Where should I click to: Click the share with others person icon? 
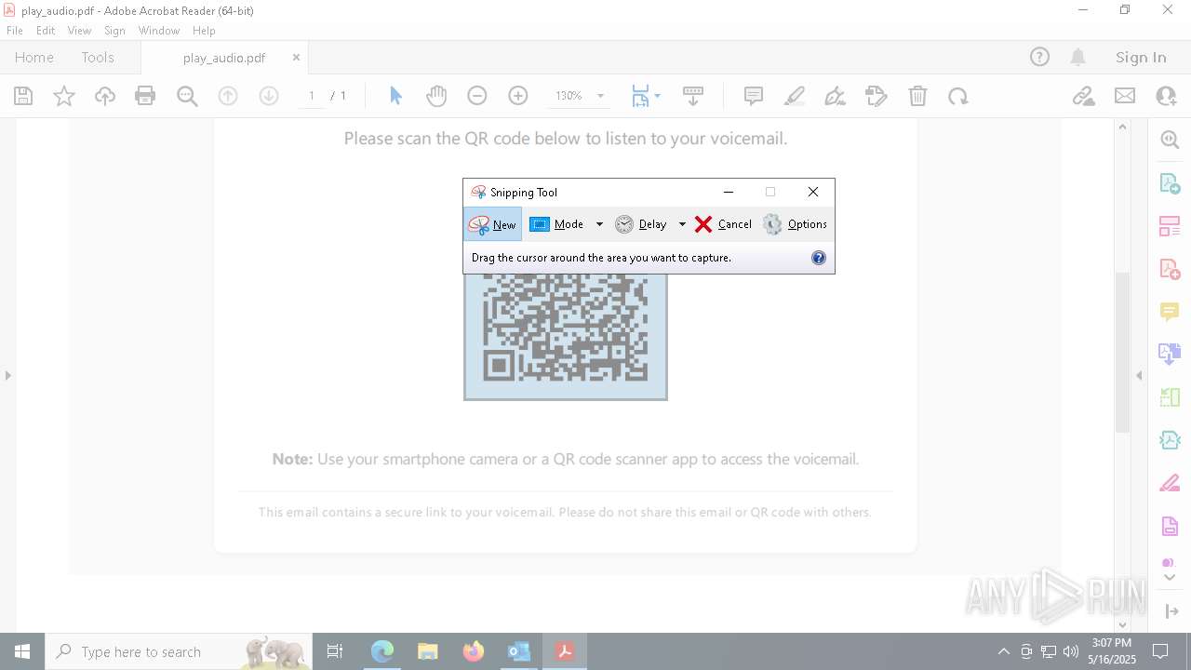pos(1166,96)
